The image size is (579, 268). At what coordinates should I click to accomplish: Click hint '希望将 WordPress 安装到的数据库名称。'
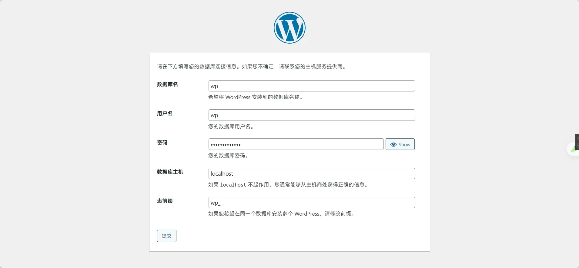coord(256,97)
